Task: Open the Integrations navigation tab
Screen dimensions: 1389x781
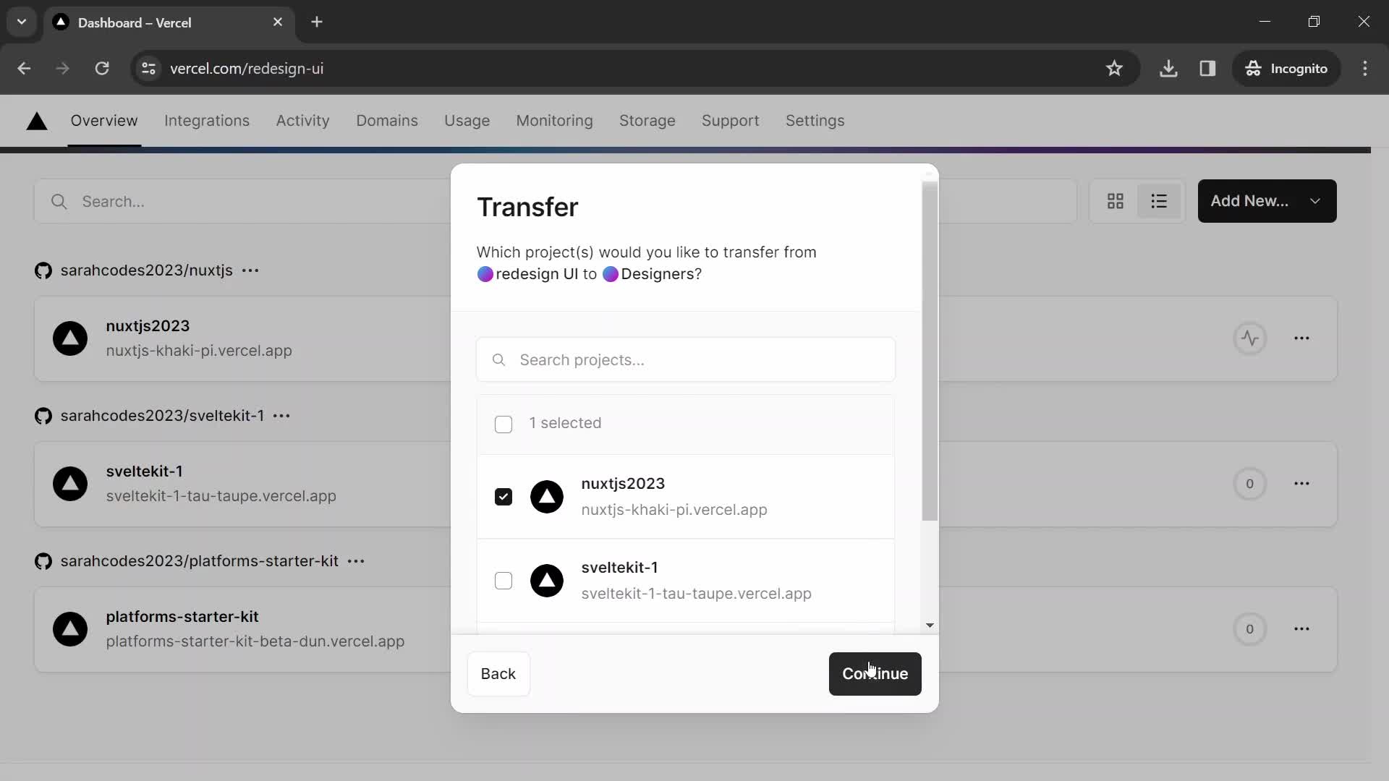Action: click(x=206, y=120)
